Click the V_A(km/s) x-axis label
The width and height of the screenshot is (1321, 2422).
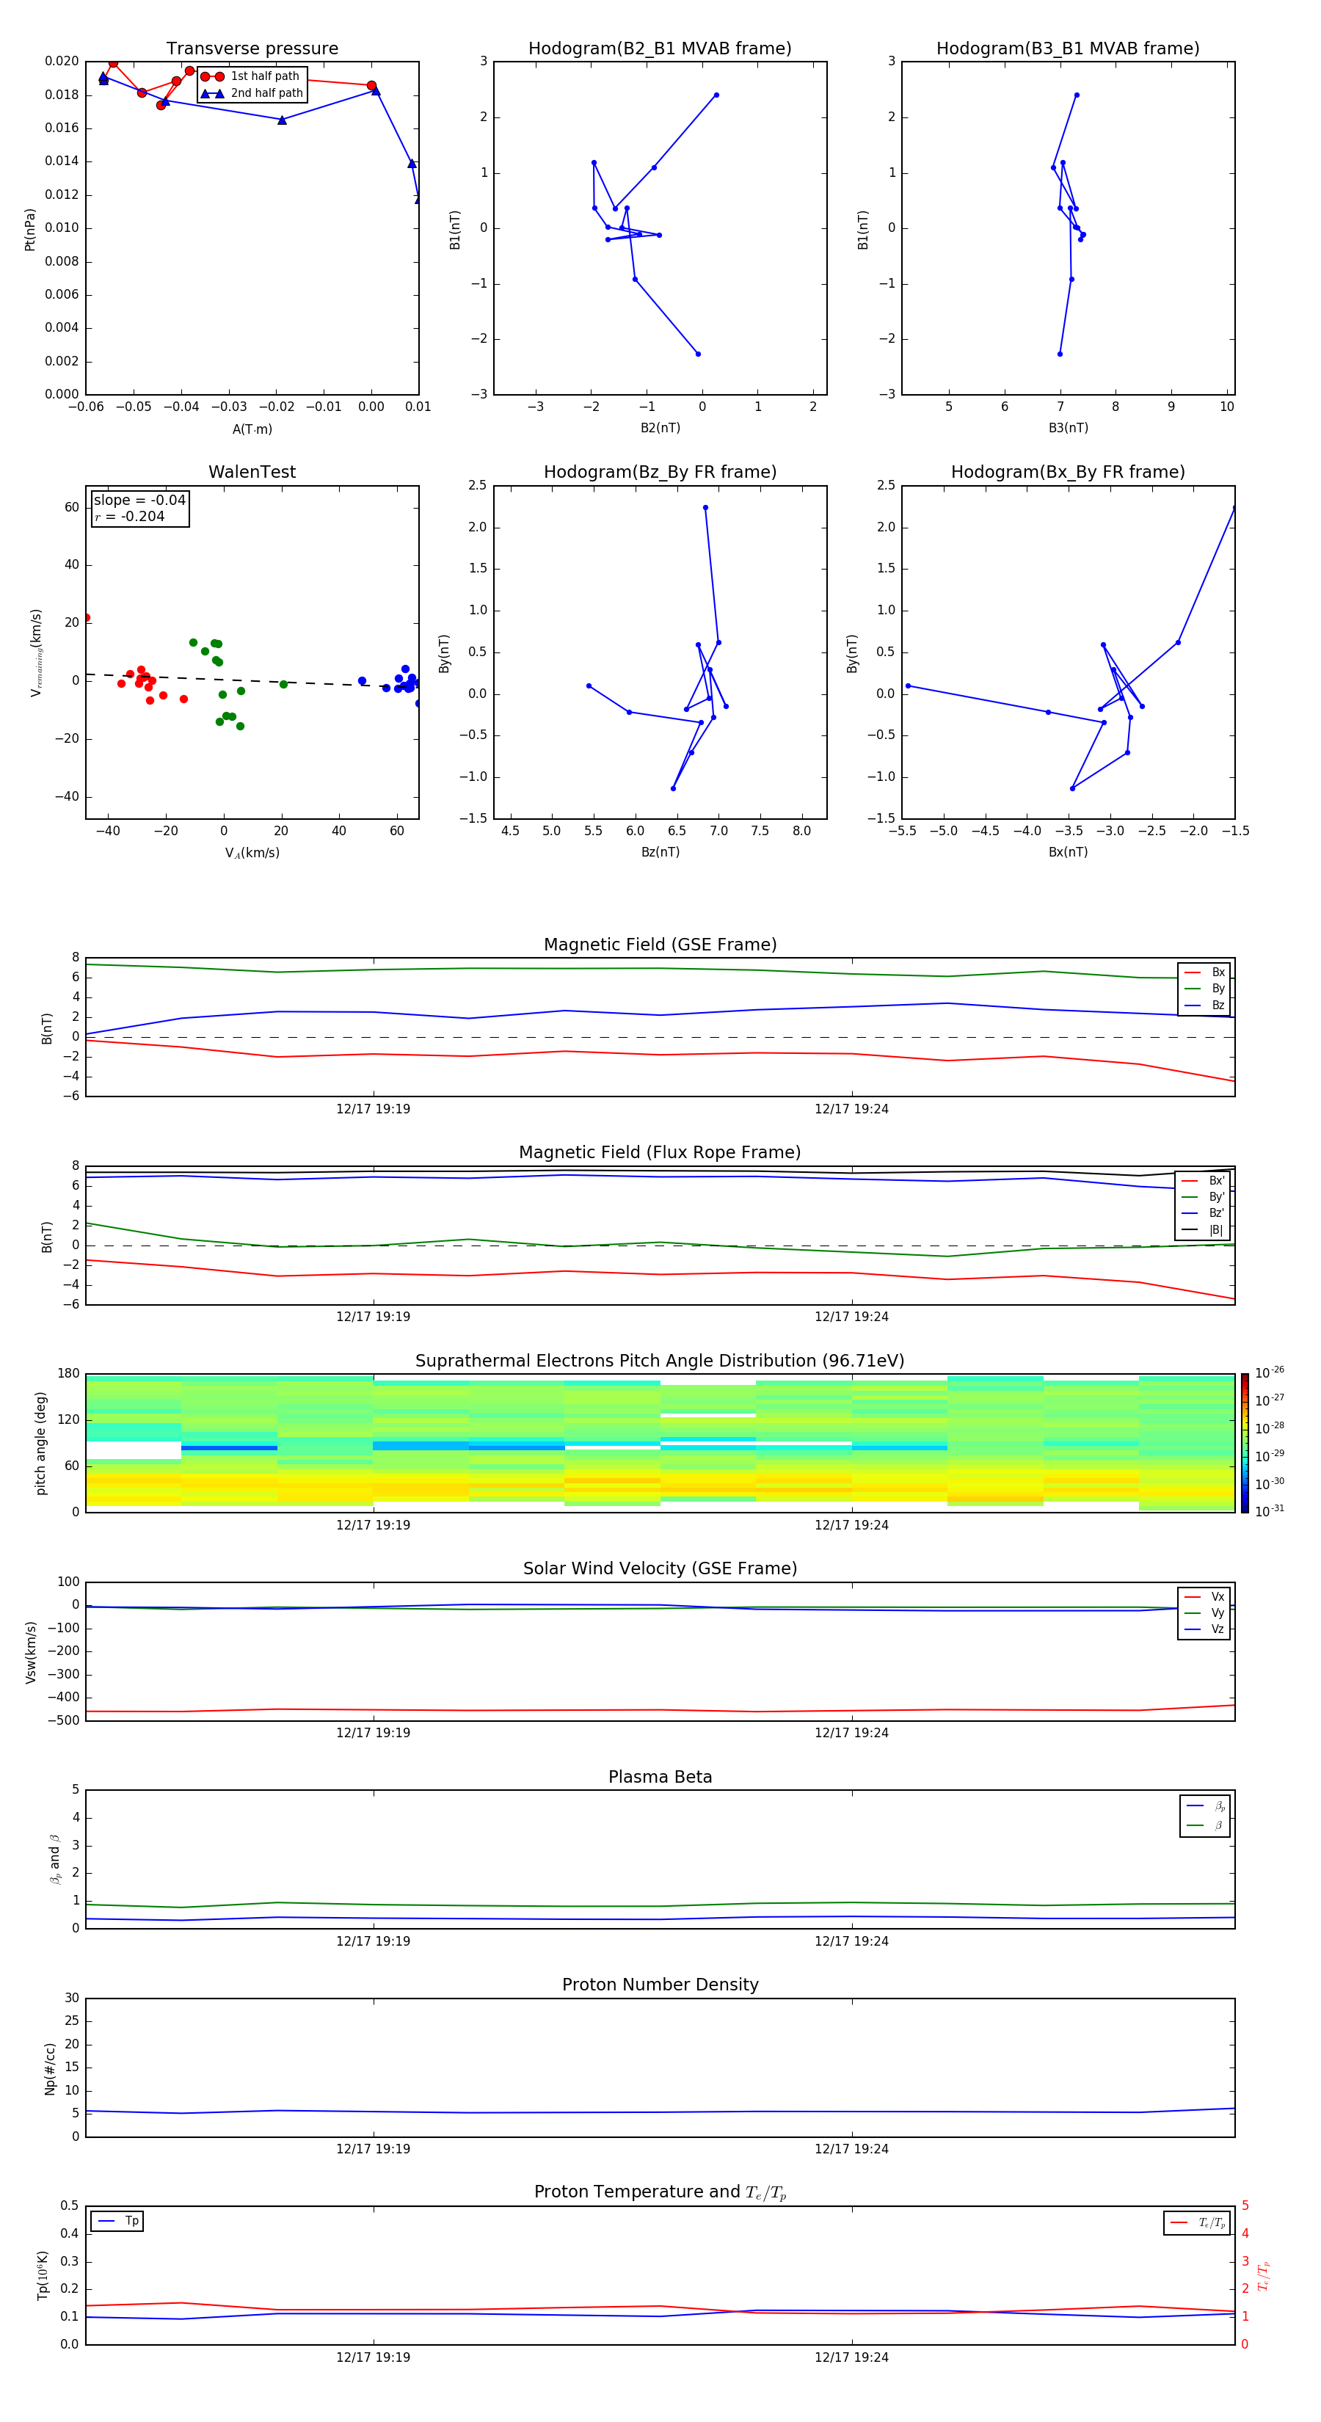click(252, 853)
